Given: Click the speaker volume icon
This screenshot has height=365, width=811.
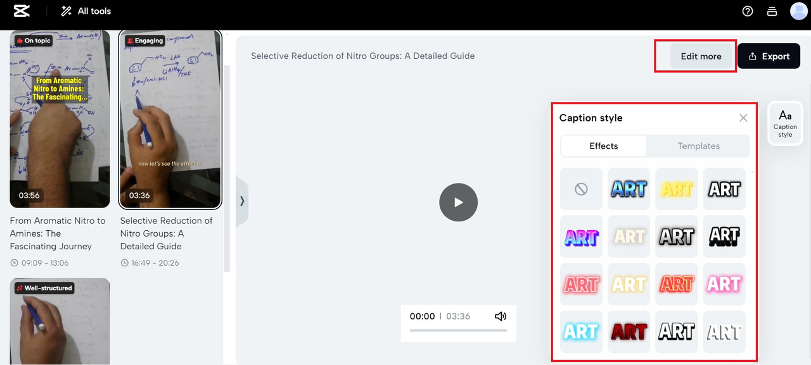Looking at the screenshot, I should pos(501,316).
